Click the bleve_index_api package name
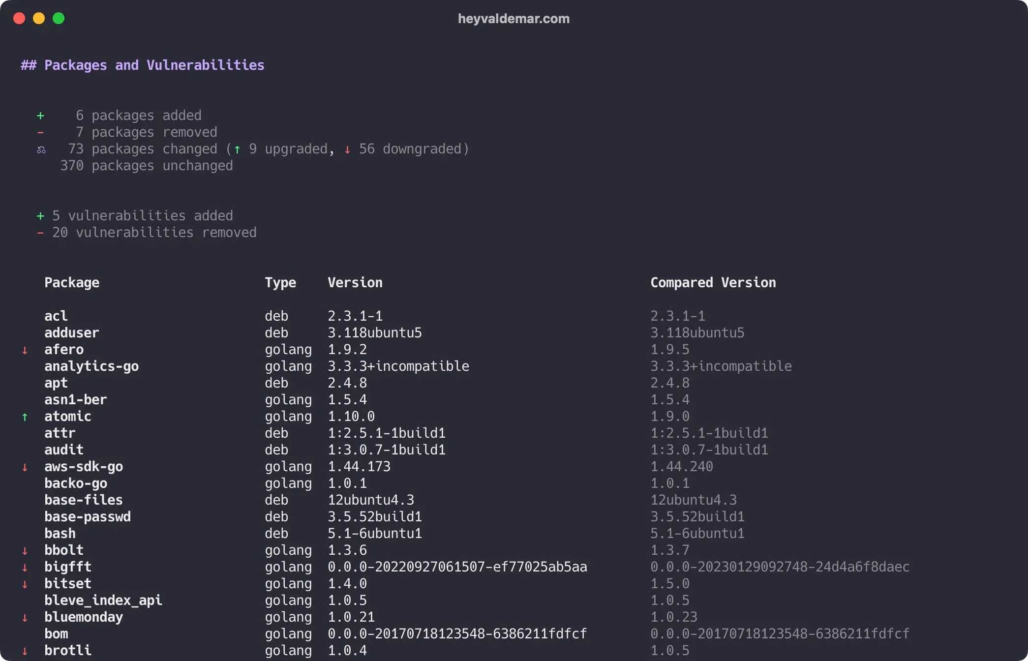1028x661 pixels. pyautogui.click(x=103, y=601)
